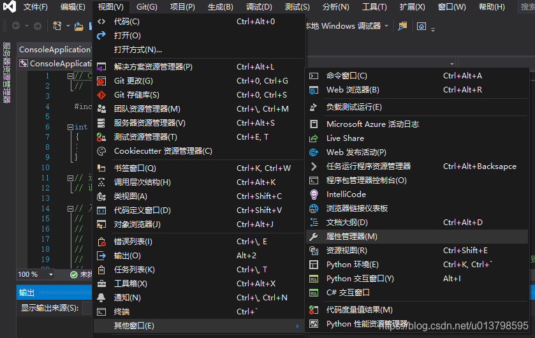This screenshot has height=338, width=535.
Task: Click the Command Window (命令窗口) icon
Action: click(314, 76)
